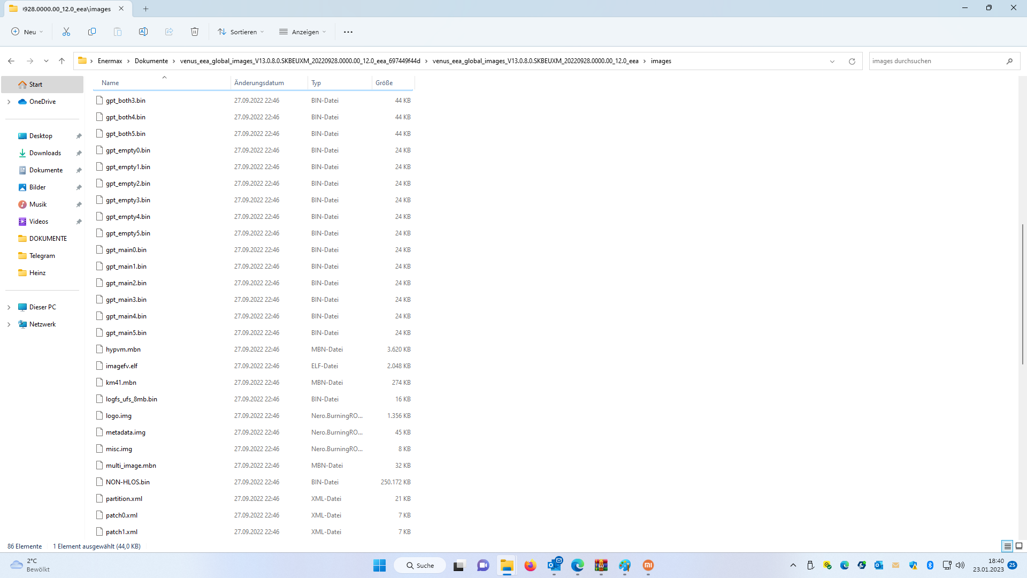This screenshot has width=1027, height=578.
Task: Navigate up one folder level arrow
Action: pyautogui.click(x=62, y=61)
